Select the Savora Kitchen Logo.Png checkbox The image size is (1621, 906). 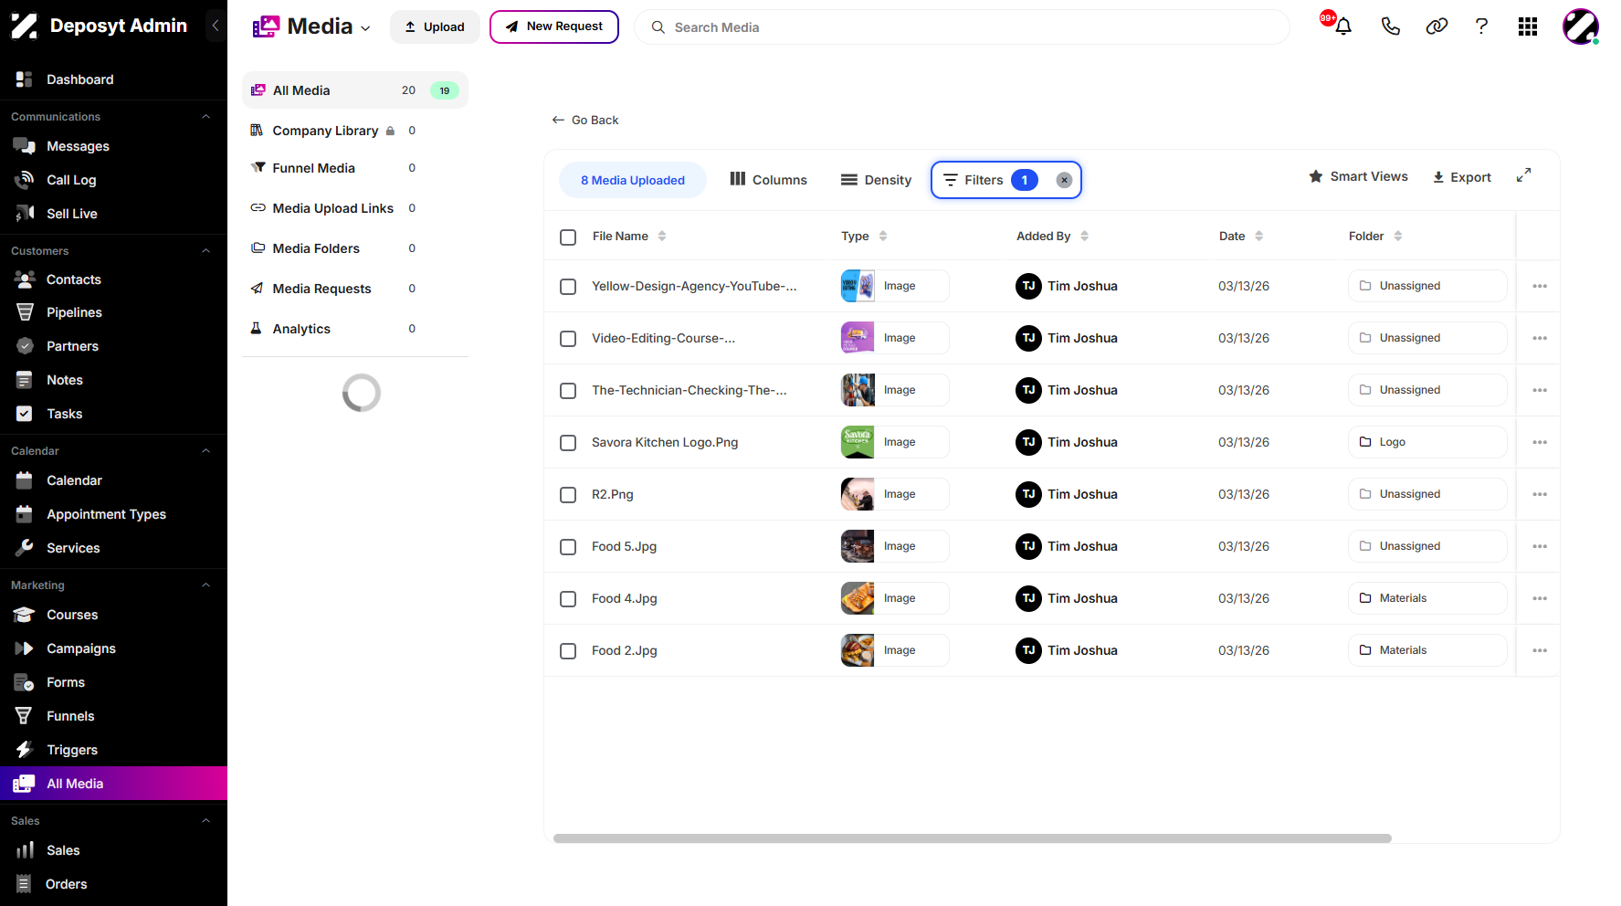coord(568,443)
